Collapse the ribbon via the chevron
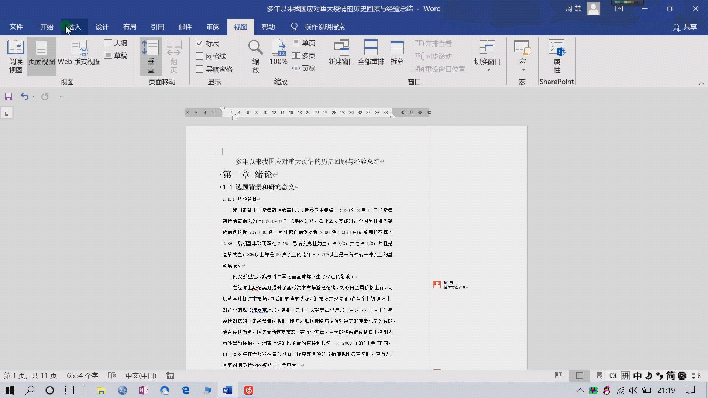The height and width of the screenshot is (398, 708). 701,83
